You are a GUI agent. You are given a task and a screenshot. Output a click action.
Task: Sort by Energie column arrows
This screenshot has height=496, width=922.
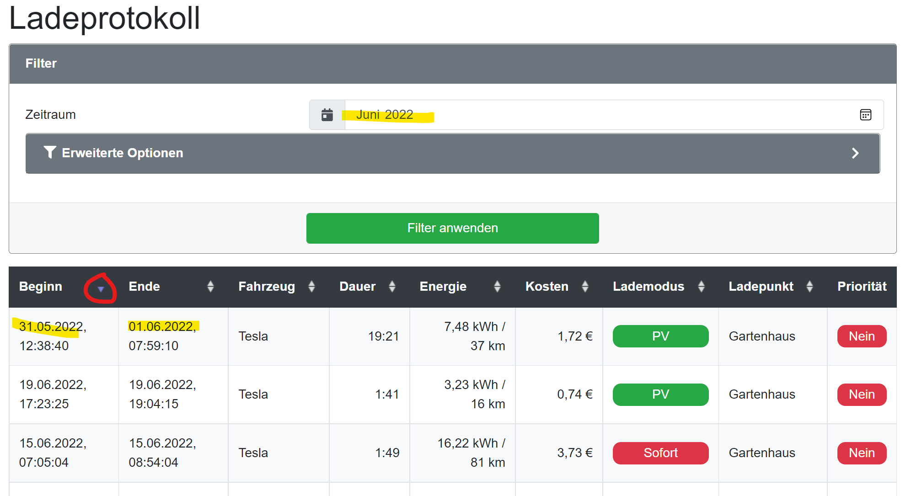(497, 287)
